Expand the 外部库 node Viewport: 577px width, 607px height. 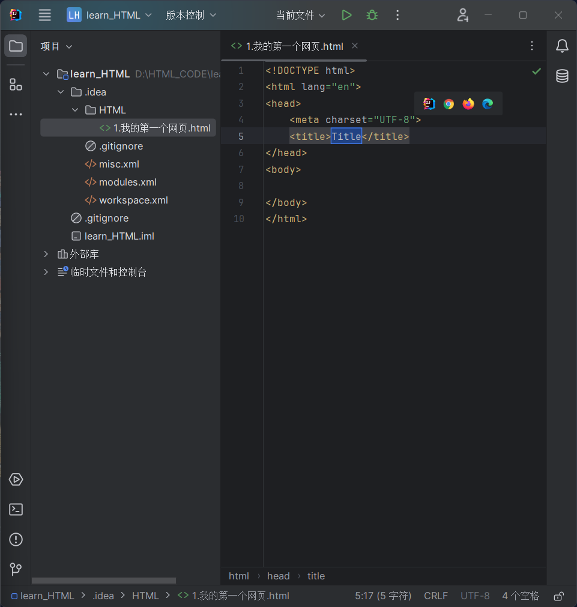coord(46,254)
